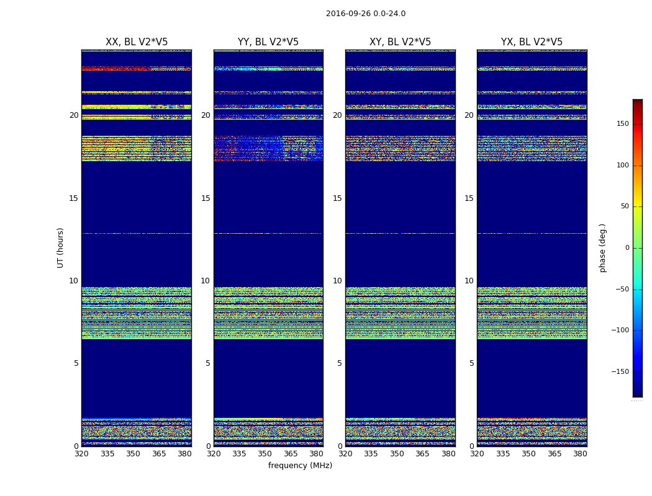Click colorbar tick label '0'
This screenshot has width=652, height=496.
coord(627,248)
